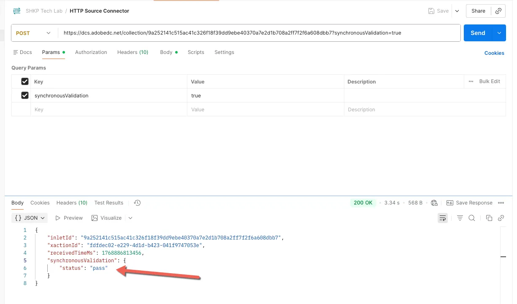Go to SHKP Tech Lab breadcrumb
This screenshot has height=304, width=517.
tap(44, 11)
